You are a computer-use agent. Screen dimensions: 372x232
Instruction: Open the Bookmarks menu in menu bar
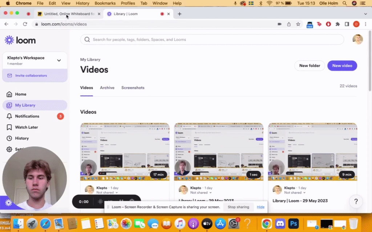point(105,3)
